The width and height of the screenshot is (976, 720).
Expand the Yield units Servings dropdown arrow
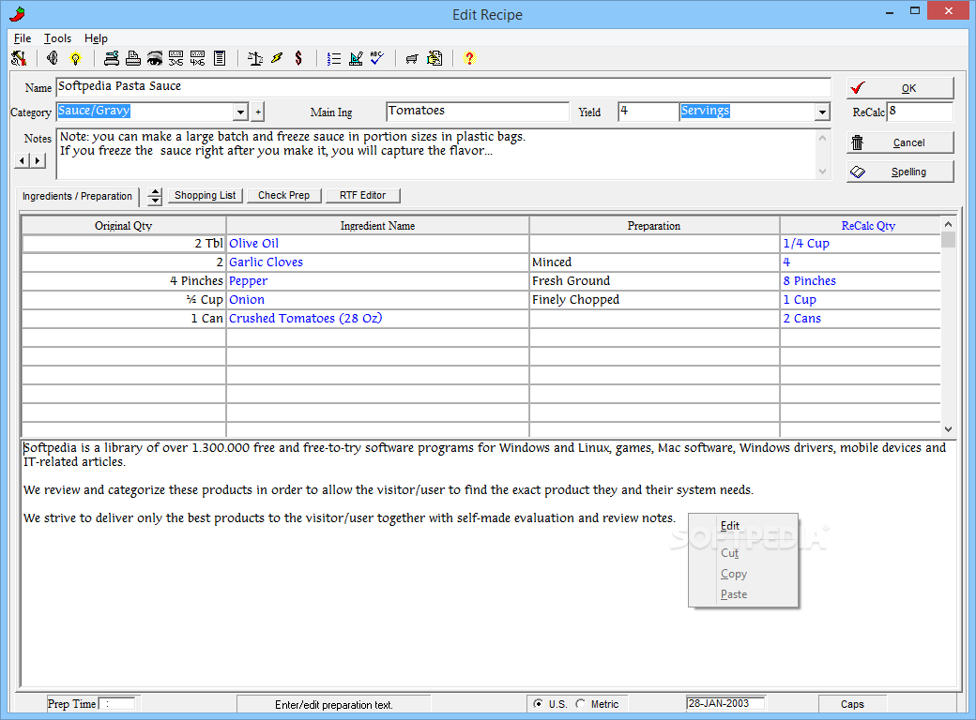point(822,112)
